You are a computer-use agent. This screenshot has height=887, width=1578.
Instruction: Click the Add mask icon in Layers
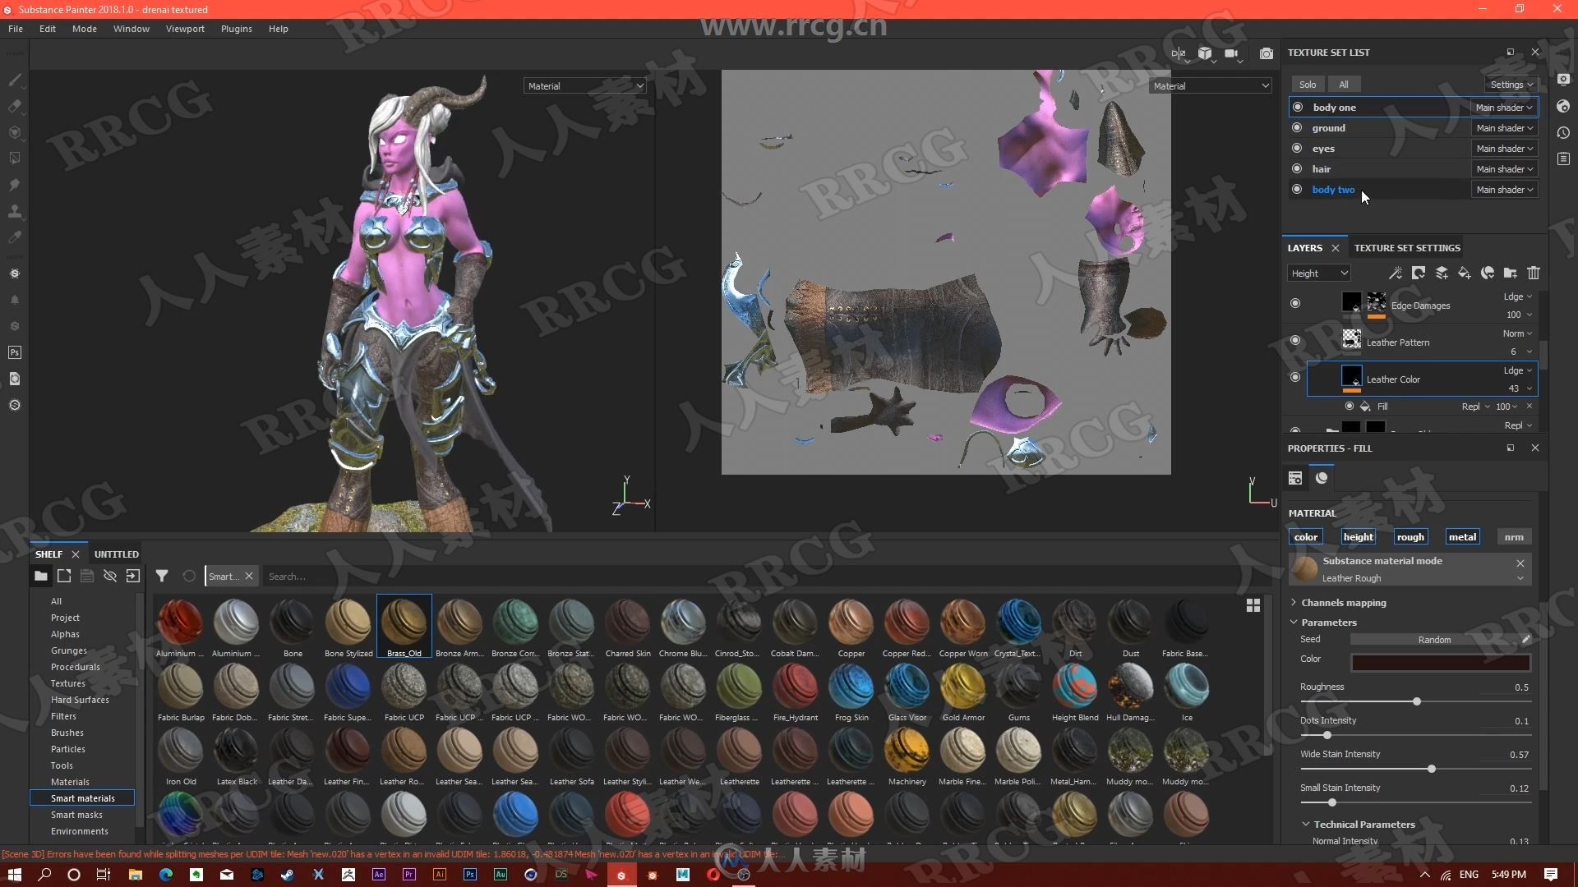1419,273
